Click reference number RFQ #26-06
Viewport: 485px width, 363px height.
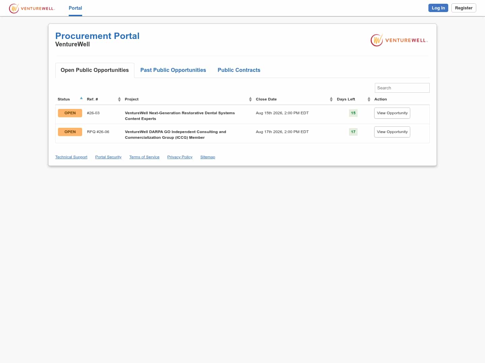(x=98, y=132)
